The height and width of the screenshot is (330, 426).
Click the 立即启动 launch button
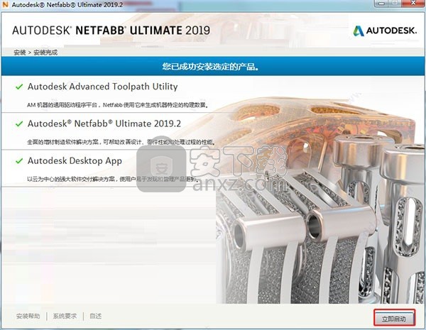point(394,318)
